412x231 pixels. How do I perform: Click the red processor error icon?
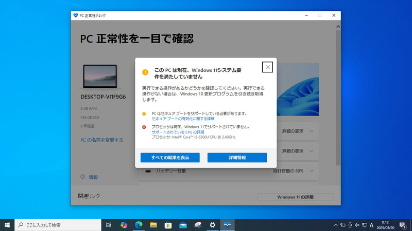(x=144, y=127)
